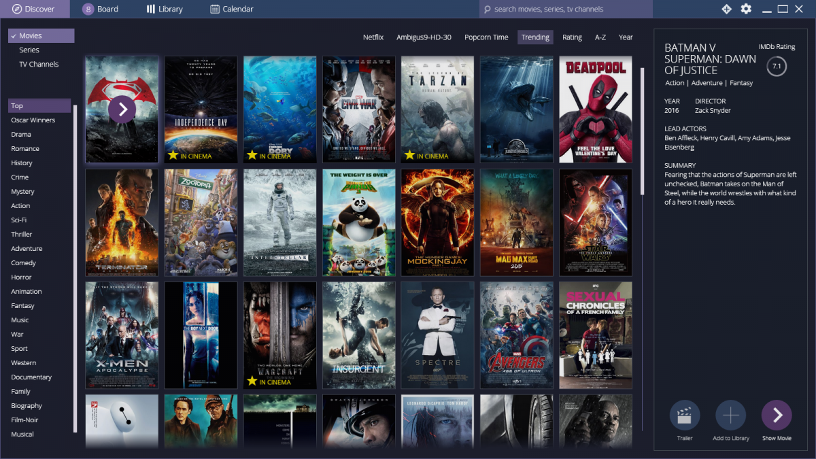Image resolution: width=816 pixels, height=459 pixels.
Task: Open the Jurassic World poster
Action: point(516,109)
